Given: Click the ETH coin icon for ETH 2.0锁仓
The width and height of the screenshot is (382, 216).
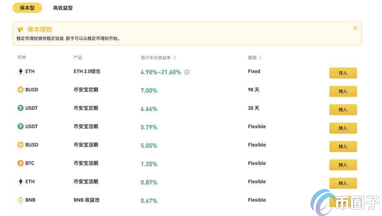Looking at the screenshot, I should click(21, 71).
